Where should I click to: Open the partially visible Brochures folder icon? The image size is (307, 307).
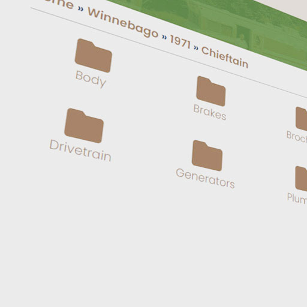point(302,119)
